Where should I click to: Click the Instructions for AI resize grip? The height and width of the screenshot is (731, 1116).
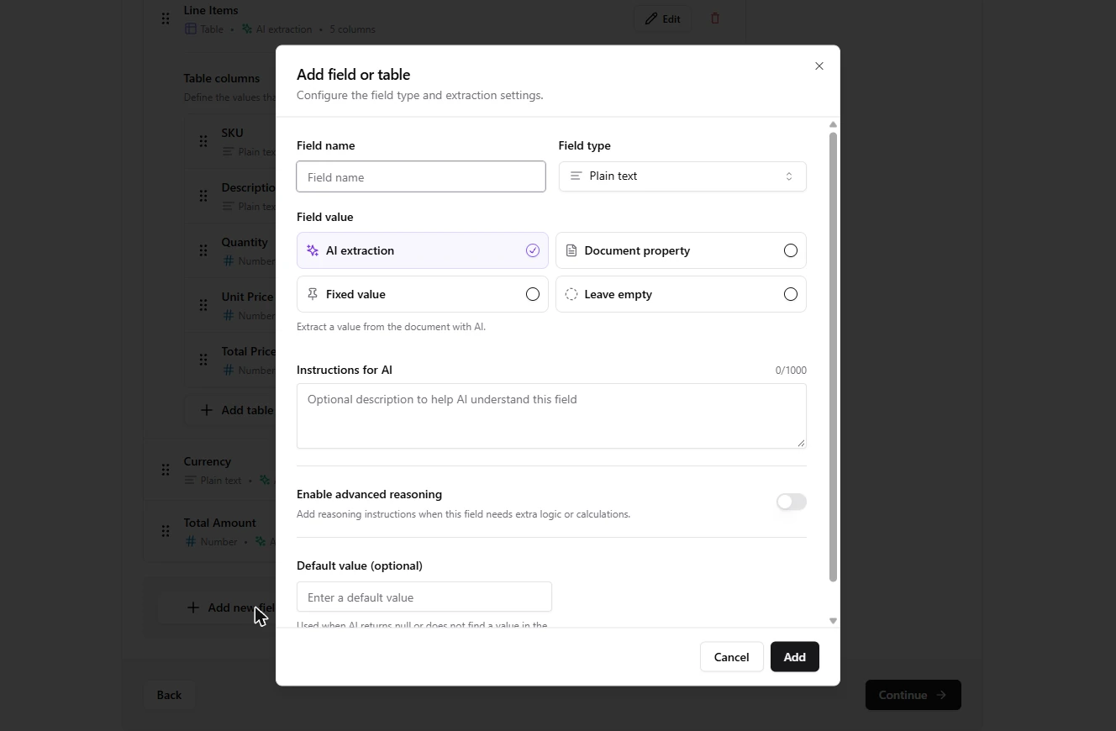(x=801, y=443)
